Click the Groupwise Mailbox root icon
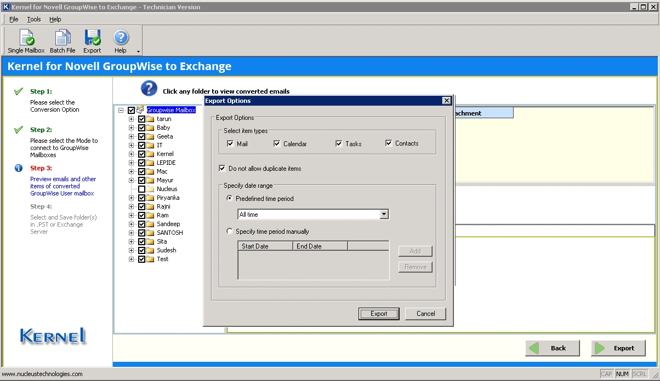This screenshot has height=381, width=660. [140, 110]
